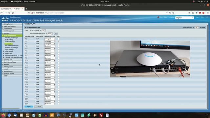The height and width of the screenshot is (118, 210).
Task: Toggle the PVID checkbox for FE4
Action: click(x=58, y=46)
